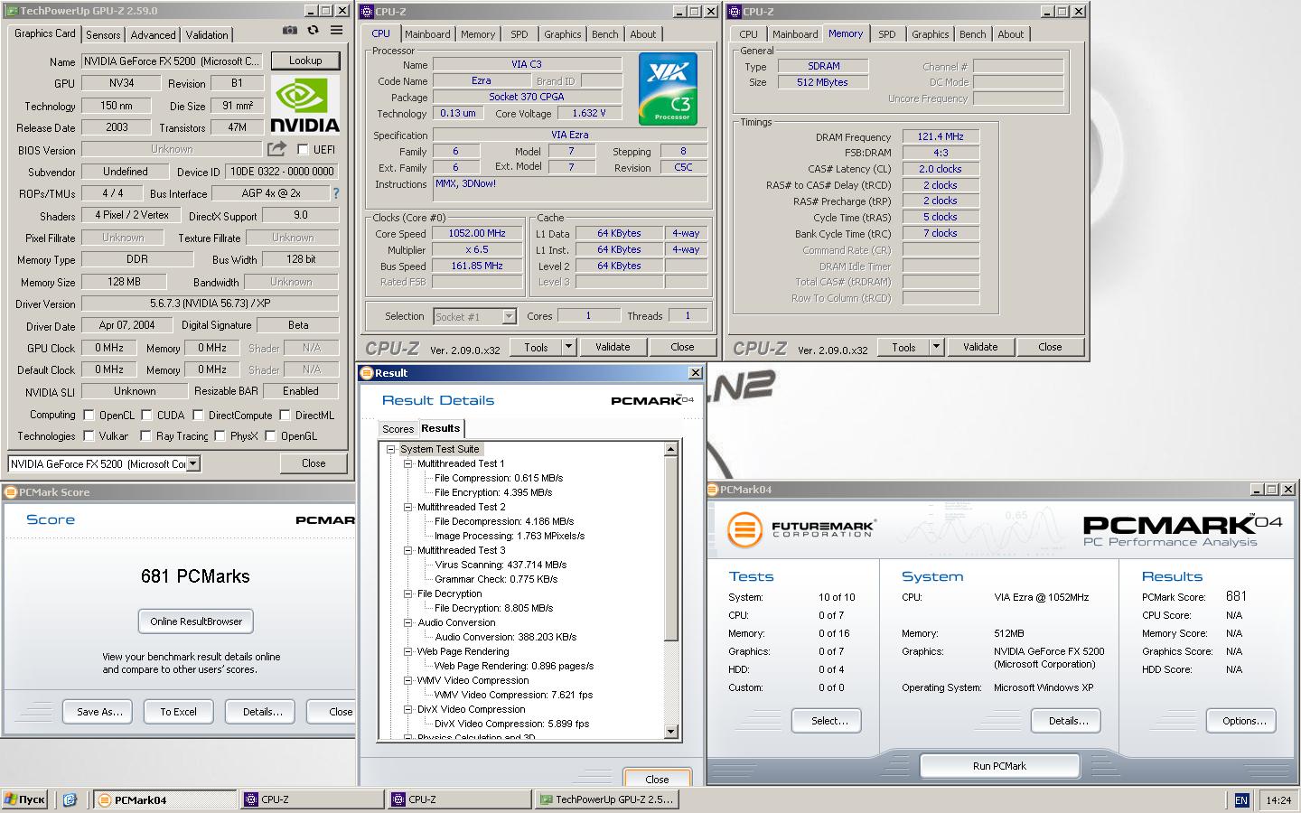1301x813 pixels.
Task: Click the taskbar clock showing 14:24
Action: 1278,800
